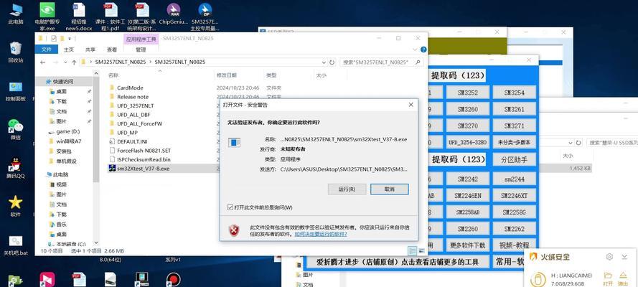Screen dimensions: 638x287
Task: Open the SM3257E ZIP archive icon
Action: (205, 17)
